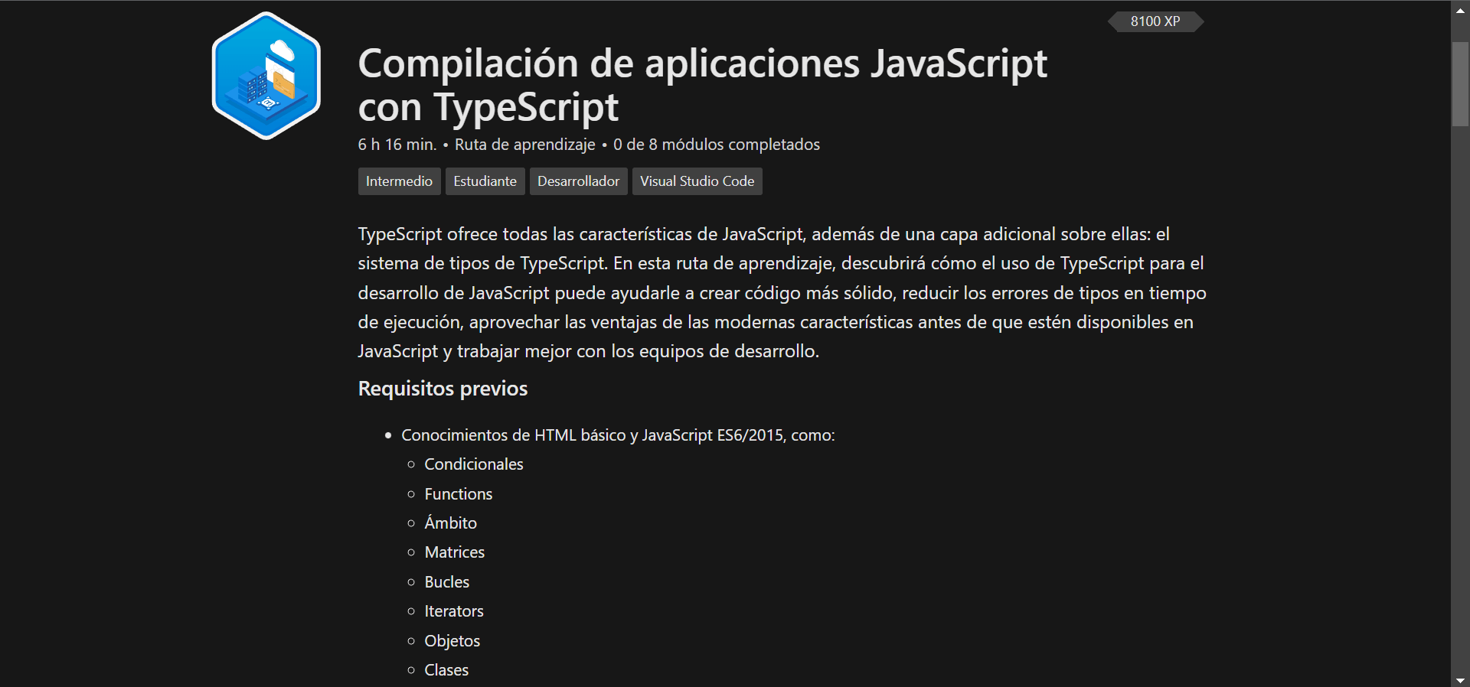This screenshot has width=1470, height=687.
Task: Click the 'Ámbito' list item
Action: coord(451,523)
